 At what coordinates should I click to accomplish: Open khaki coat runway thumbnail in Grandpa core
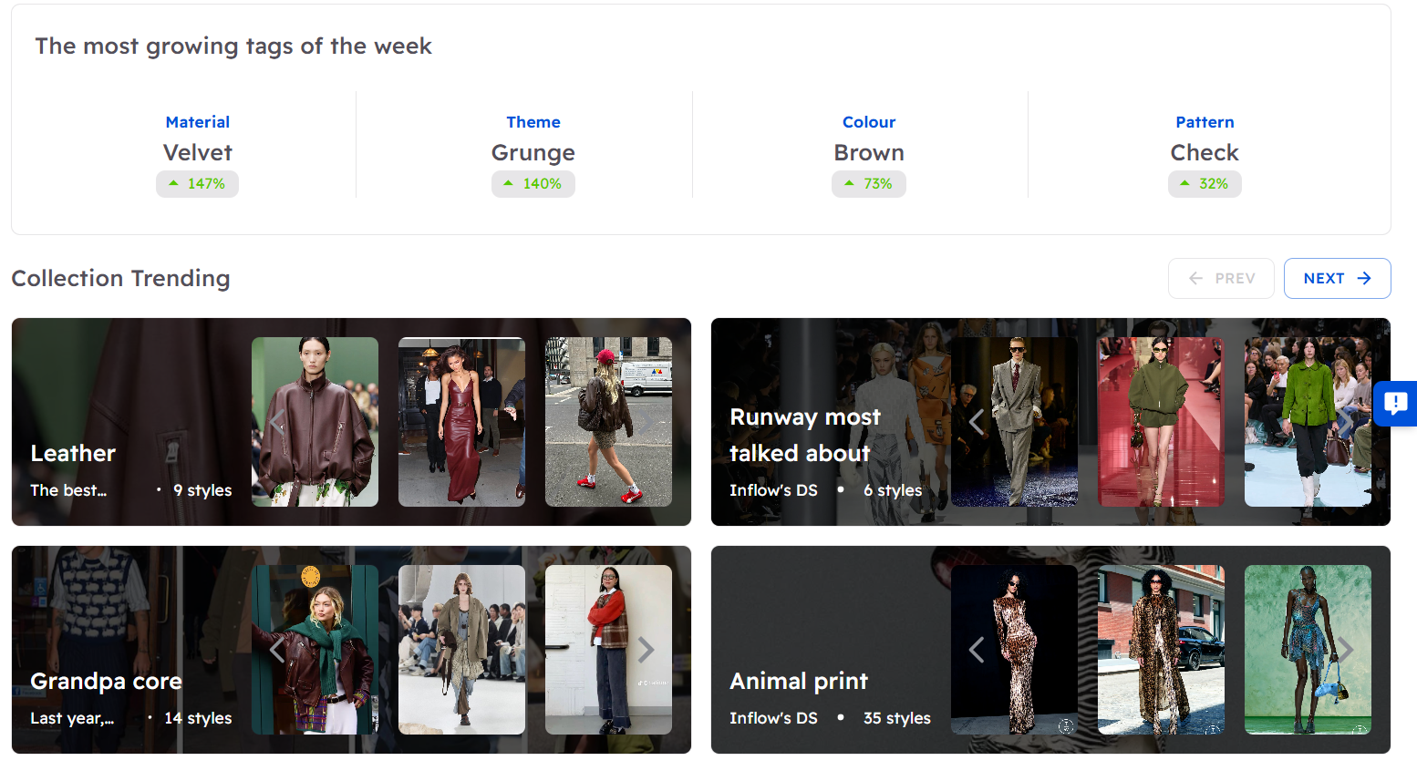click(461, 650)
